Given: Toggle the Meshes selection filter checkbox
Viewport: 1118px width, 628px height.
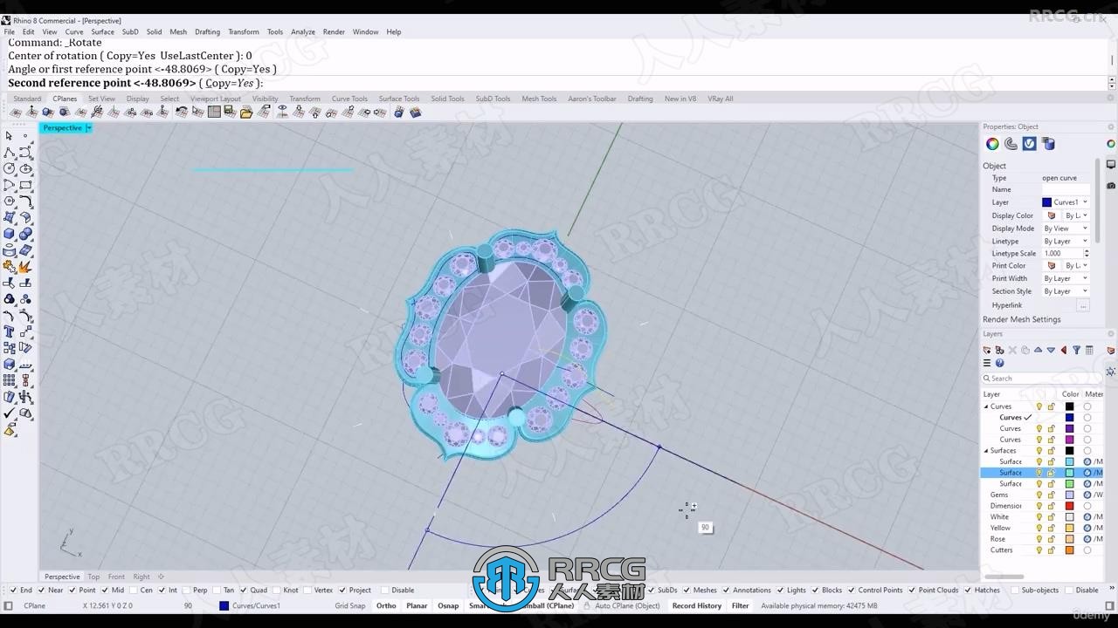Looking at the screenshot, I should (687, 590).
